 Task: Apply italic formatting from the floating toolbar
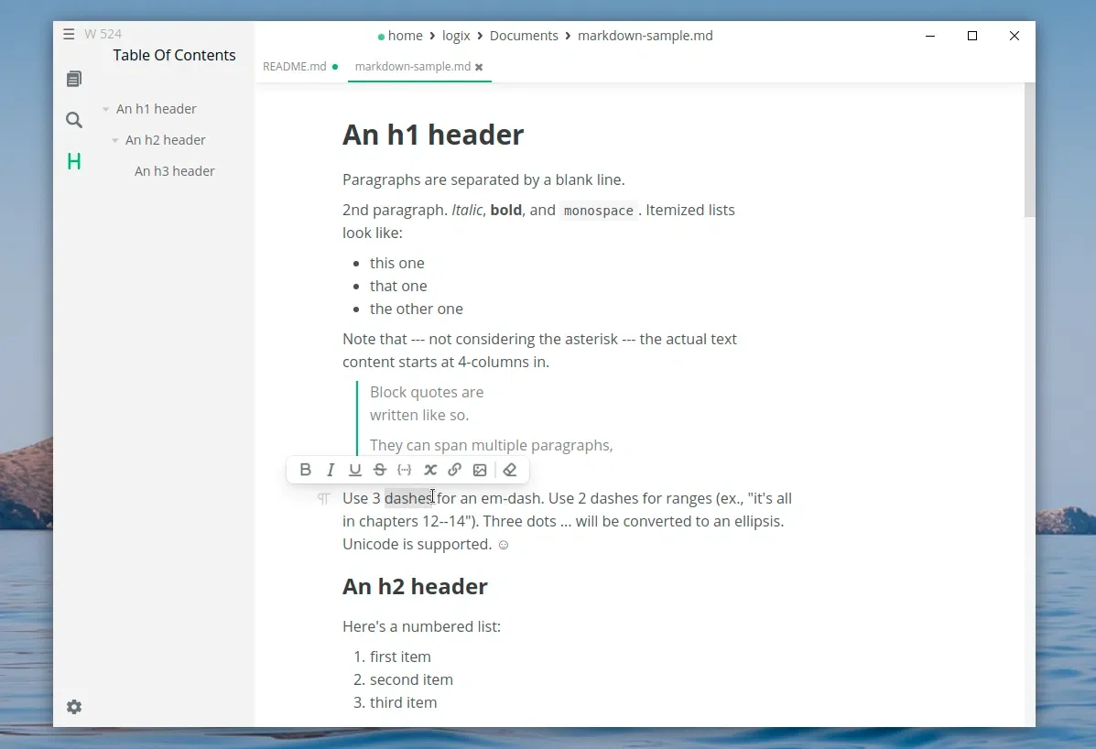[331, 469]
